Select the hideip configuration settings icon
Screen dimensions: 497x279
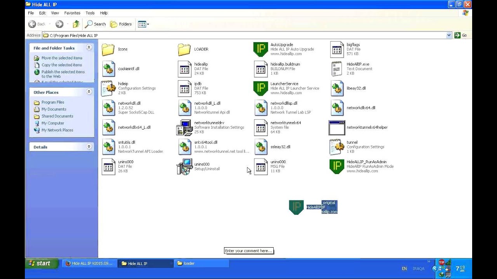pos(108,88)
